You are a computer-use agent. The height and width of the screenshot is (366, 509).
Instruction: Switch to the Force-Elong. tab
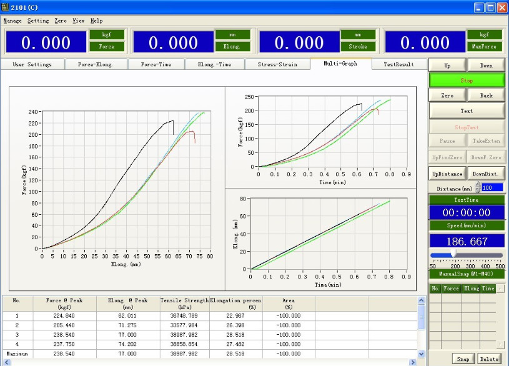point(96,64)
